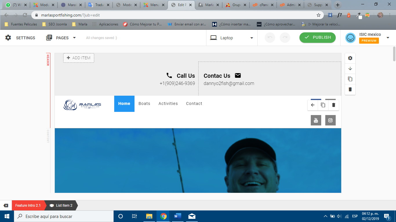Viewport: 396px width, 222px height.
Task: Click the YouTube social icon
Action: (x=316, y=120)
